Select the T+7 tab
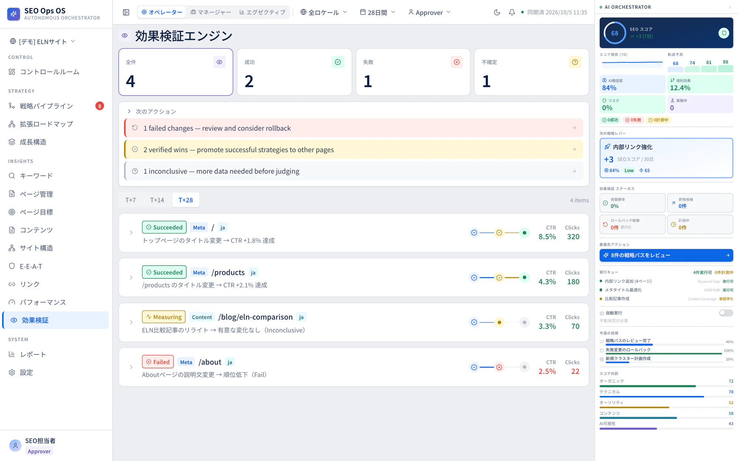This screenshot has width=738, height=461. (x=131, y=200)
